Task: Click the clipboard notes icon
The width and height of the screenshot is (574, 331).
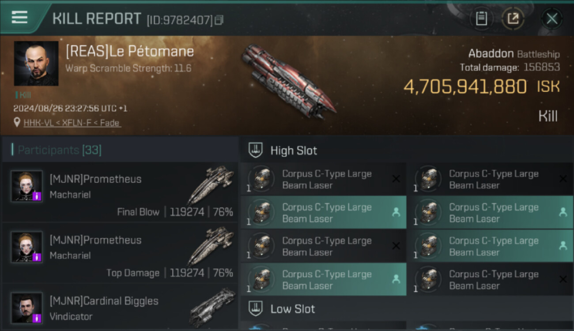Action: 481,19
